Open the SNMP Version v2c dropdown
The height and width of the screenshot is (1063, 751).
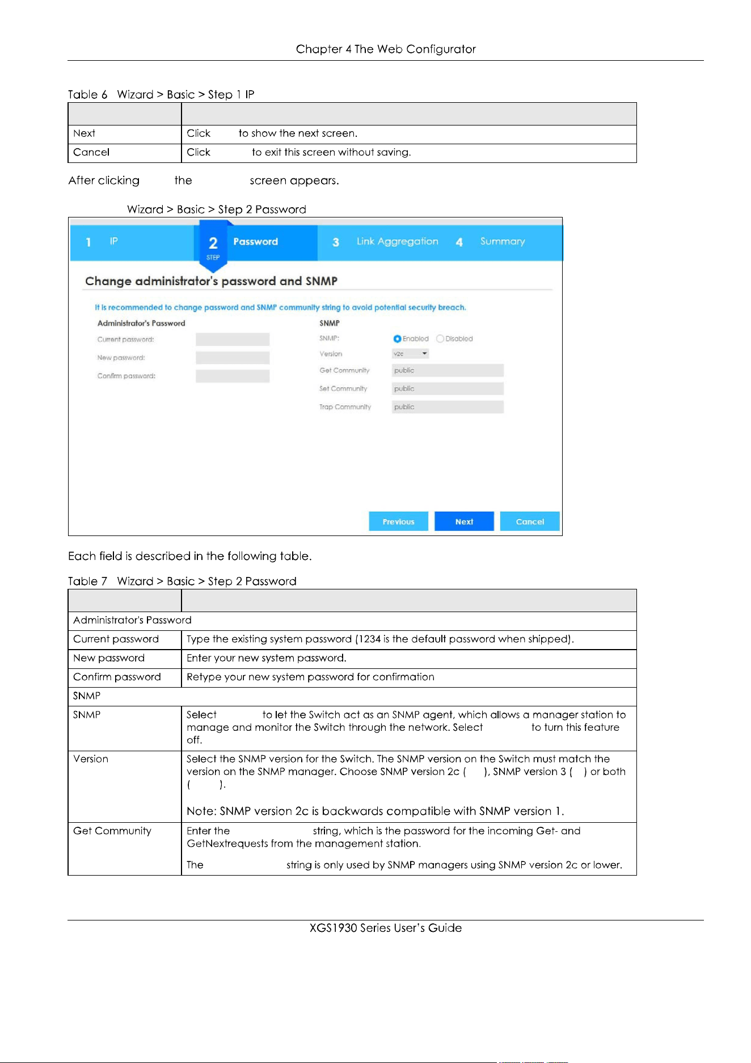point(410,354)
